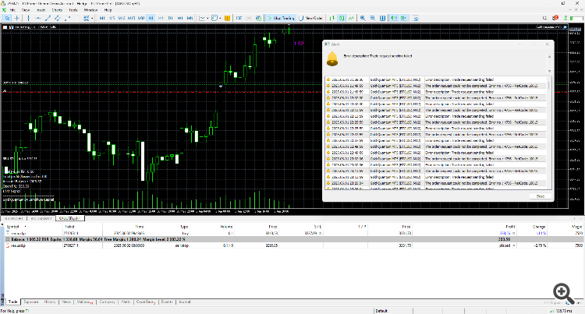Switch to bar chart display
585x314 pixels.
pyautogui.click(x=332, y=18)
